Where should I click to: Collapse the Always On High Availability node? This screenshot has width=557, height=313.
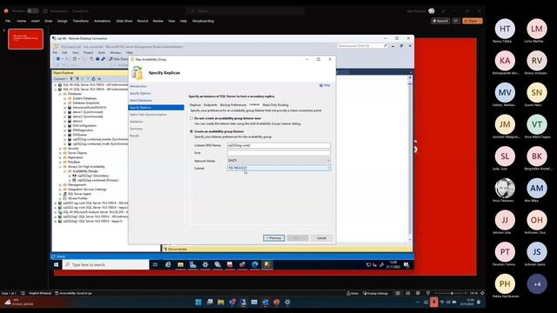tap(60, 166)
